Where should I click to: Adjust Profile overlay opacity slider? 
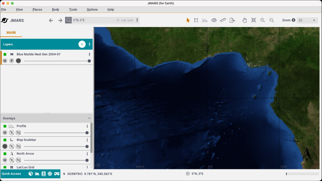coord(56,133)
